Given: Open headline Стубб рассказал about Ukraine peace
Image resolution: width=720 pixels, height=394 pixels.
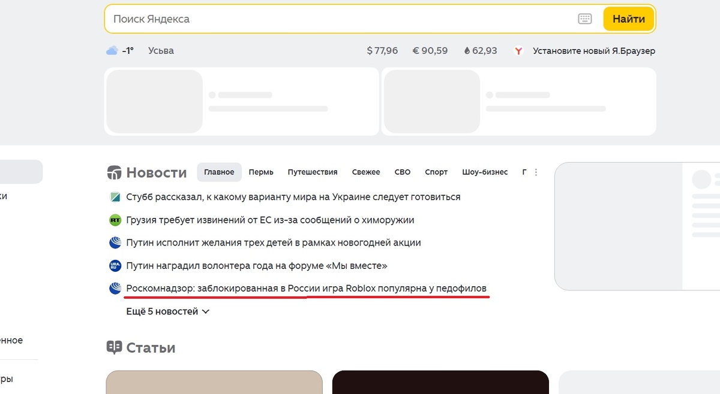Looking at the screenshot, I should coord(293,197).
